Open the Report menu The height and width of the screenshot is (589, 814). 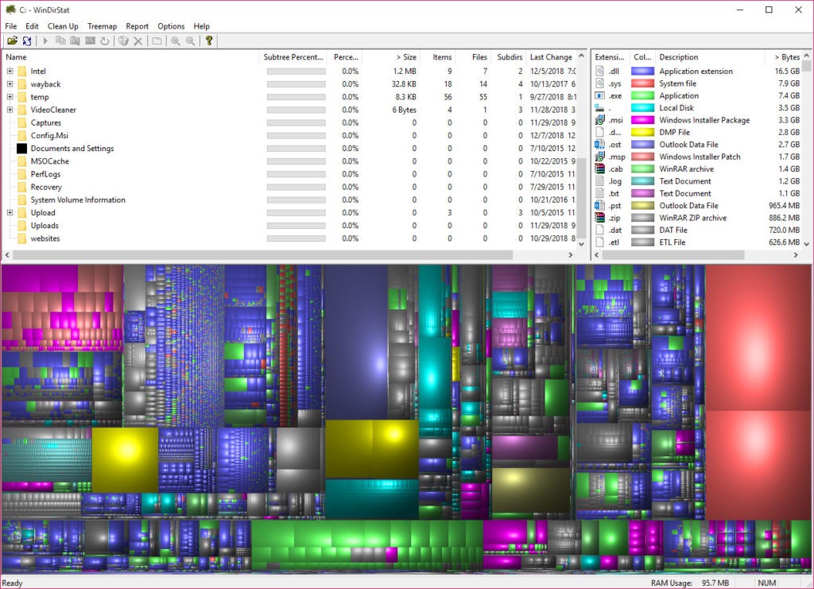click(137, 26)
